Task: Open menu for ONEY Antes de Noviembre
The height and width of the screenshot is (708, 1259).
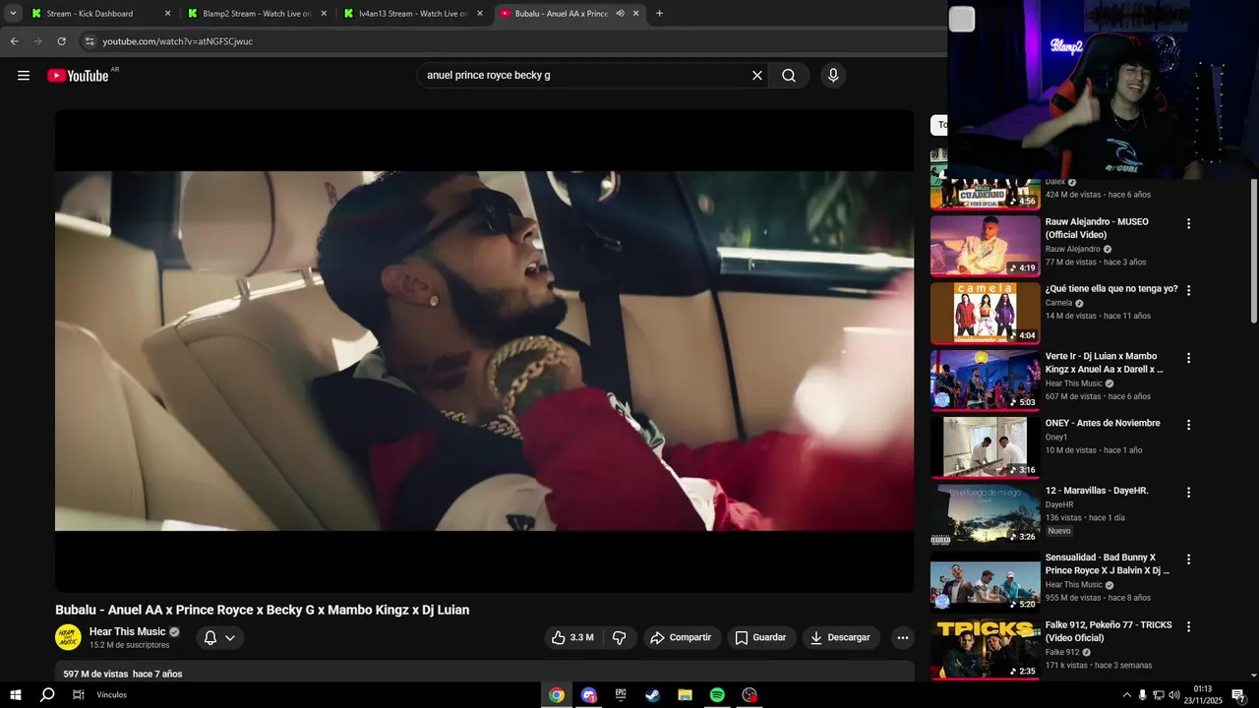Action: (x=1188, y=425)
